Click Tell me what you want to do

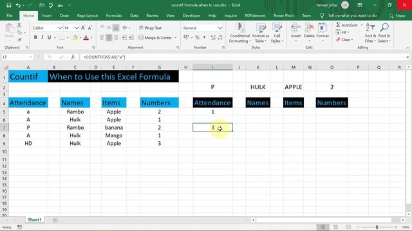coord(352,15)
